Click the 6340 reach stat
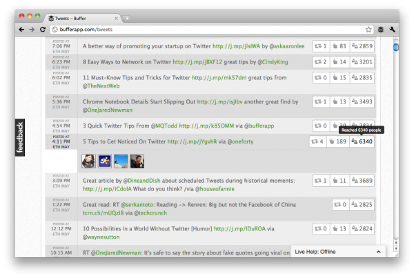Screen dimensions: 414x278 pyautogui.click(x=362, y=141)
